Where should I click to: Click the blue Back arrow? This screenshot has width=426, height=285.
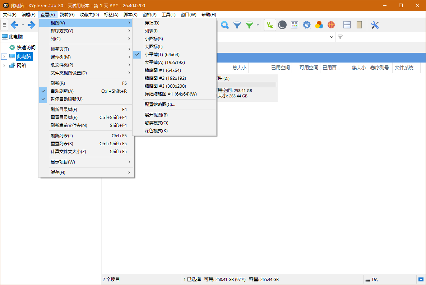(14, 25)
